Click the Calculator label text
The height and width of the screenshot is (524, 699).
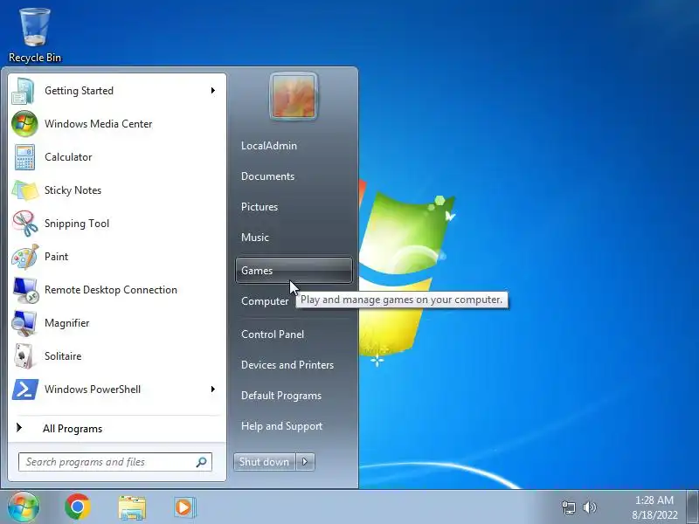(x=68, y=157)
